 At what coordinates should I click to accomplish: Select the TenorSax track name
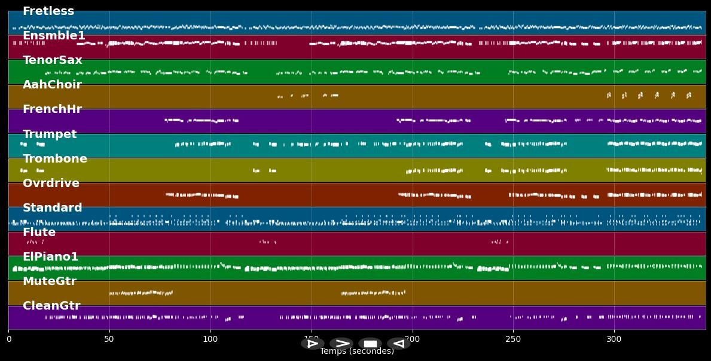[x=53, y=60]
